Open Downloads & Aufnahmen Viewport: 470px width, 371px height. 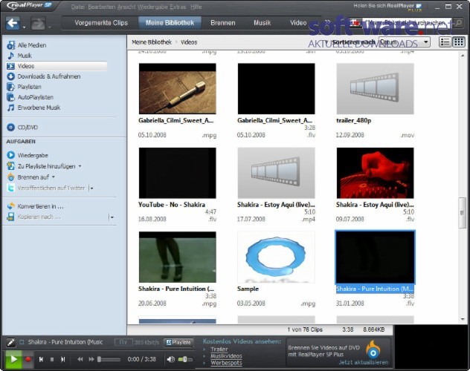tap(49, 76)
